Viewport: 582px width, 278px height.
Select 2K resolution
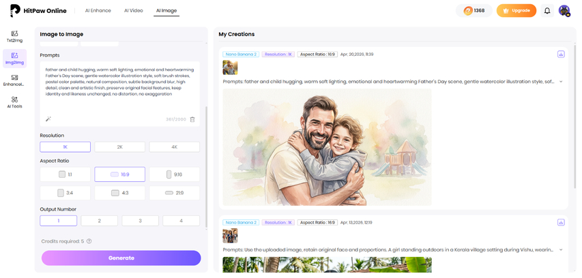point(120,146)
